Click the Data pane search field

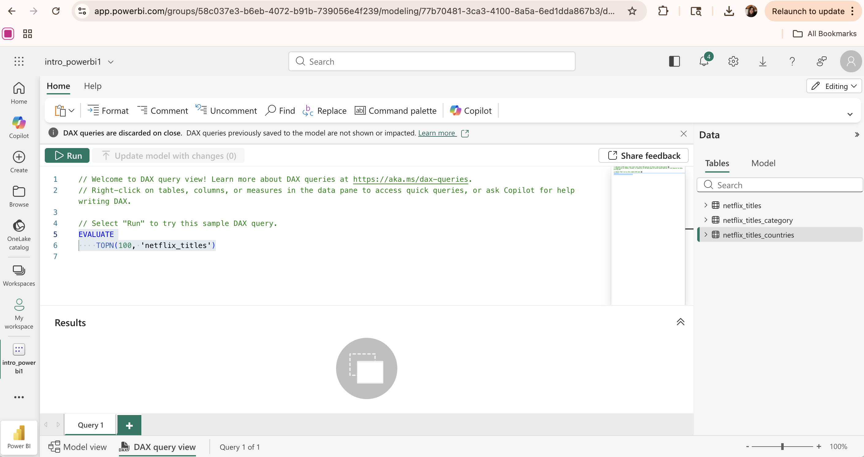click(782, 185)
